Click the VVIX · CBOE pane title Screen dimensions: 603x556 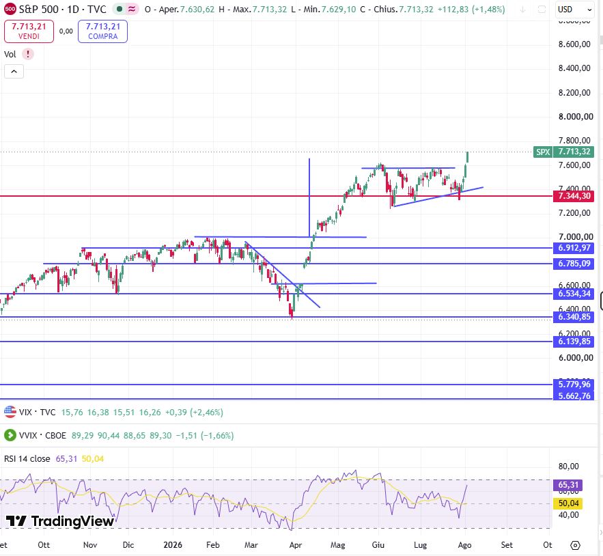click(x=42, y=436)
